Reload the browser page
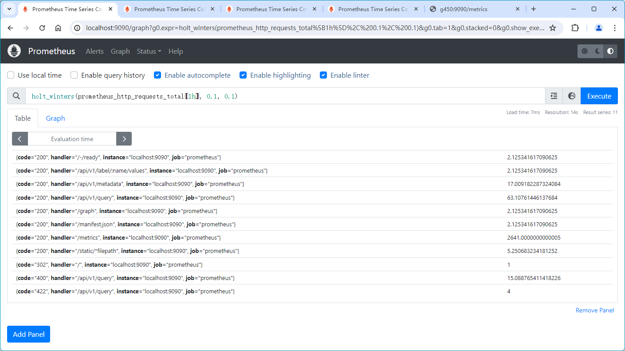Viewport: 625px width, 351px height. pyautogui.click(x=42, y=28)
